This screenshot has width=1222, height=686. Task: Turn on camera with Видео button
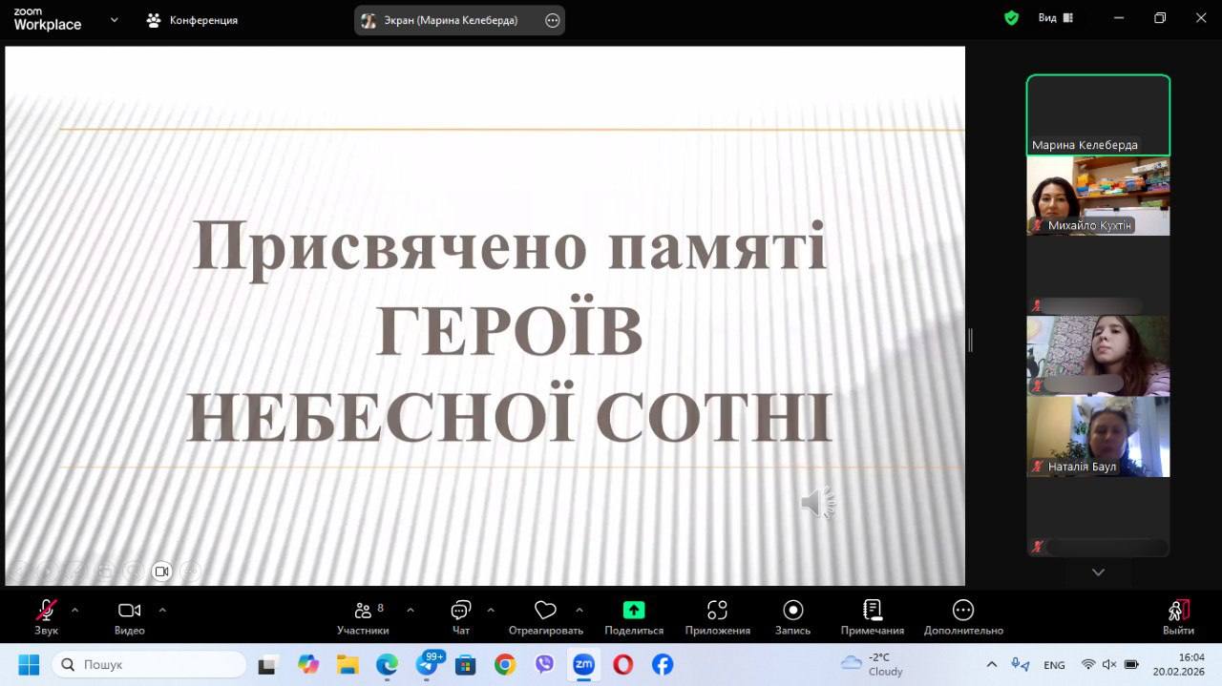(x=129, y=611)
